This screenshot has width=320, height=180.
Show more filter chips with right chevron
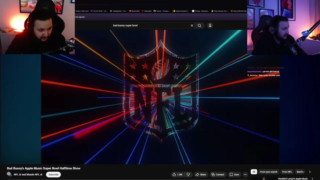click(x=310, y=172)
